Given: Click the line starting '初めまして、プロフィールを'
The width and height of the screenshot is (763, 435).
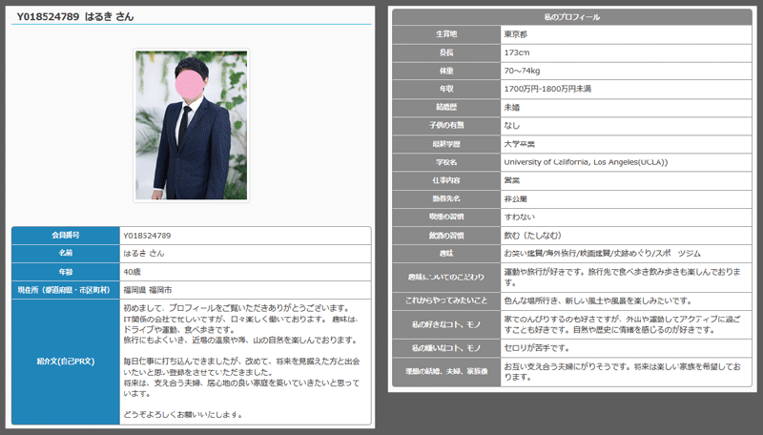Looking at the screenshot, I should coord(237,308).
